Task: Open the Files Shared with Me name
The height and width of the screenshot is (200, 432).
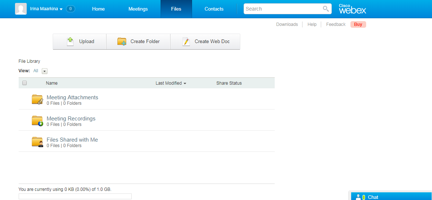Action: (72, 139)
